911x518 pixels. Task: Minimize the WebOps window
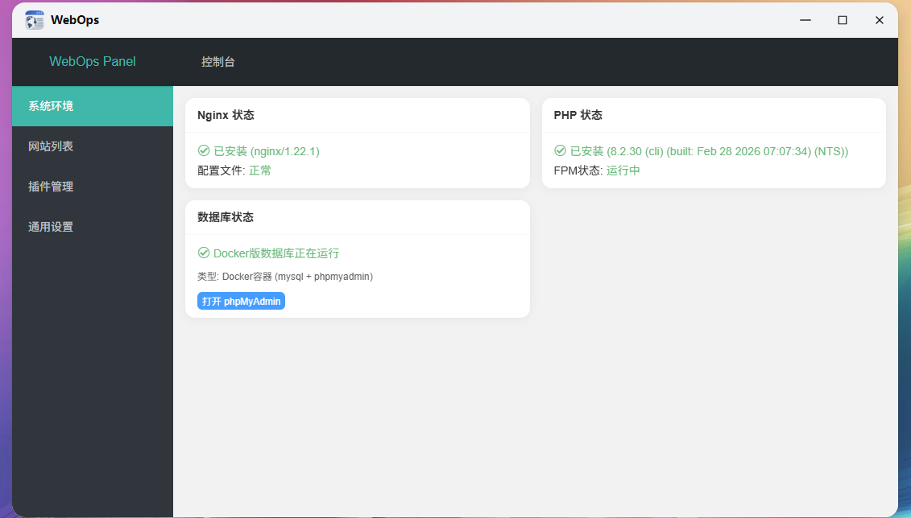coord(805,20)
